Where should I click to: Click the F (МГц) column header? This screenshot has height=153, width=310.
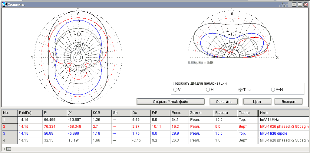click(x=30, y=113)
